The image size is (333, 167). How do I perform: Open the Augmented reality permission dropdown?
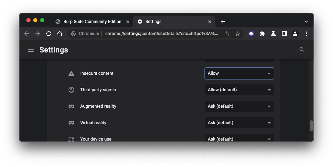click(x=239, y=106)
